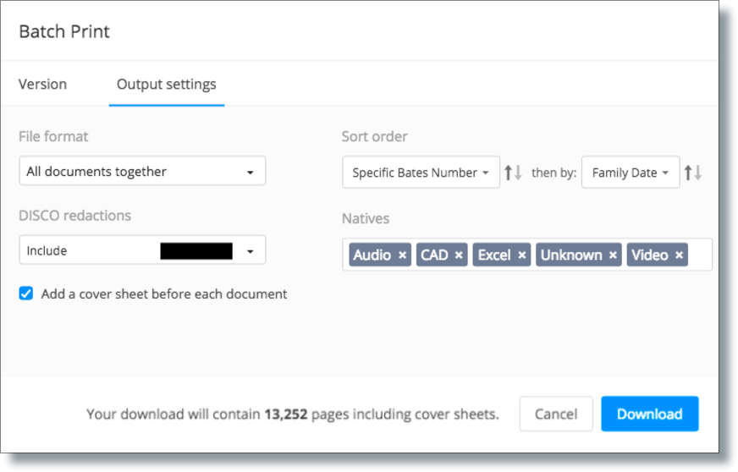Open the Specific Bates Number sort dropdown
This screenshot has width=738, height=472.
click(421, 173)
